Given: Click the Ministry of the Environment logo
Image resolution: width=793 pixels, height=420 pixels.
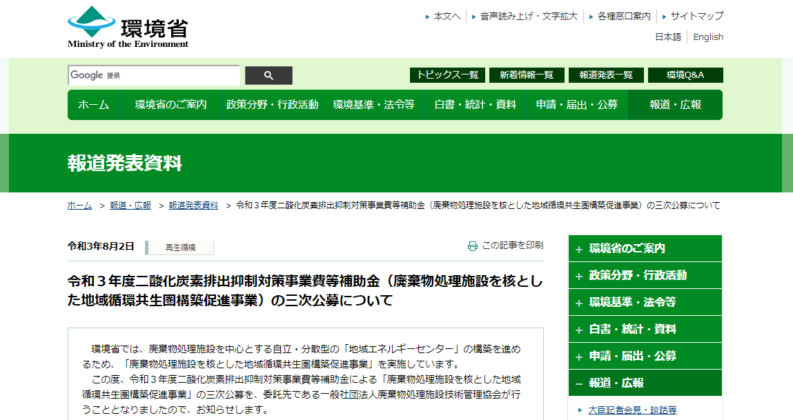Looking at the screenshot, I should [128, 28].
